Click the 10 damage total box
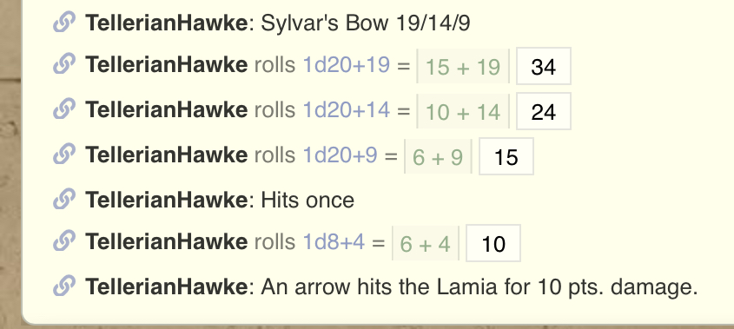The height and width of the screenshot is (329, 734). pyautogui.click(x=493, y=243)
